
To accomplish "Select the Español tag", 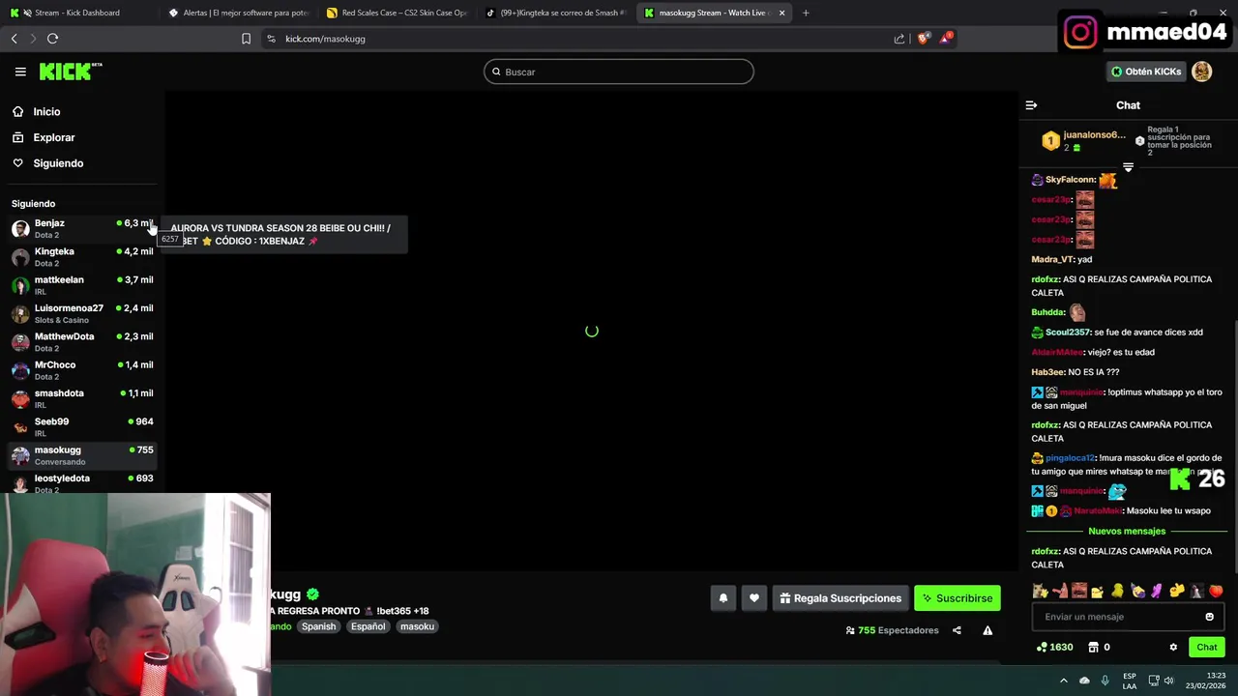I will point(368,626).
